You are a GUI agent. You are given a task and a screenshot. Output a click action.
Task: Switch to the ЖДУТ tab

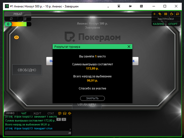point(37,113)
